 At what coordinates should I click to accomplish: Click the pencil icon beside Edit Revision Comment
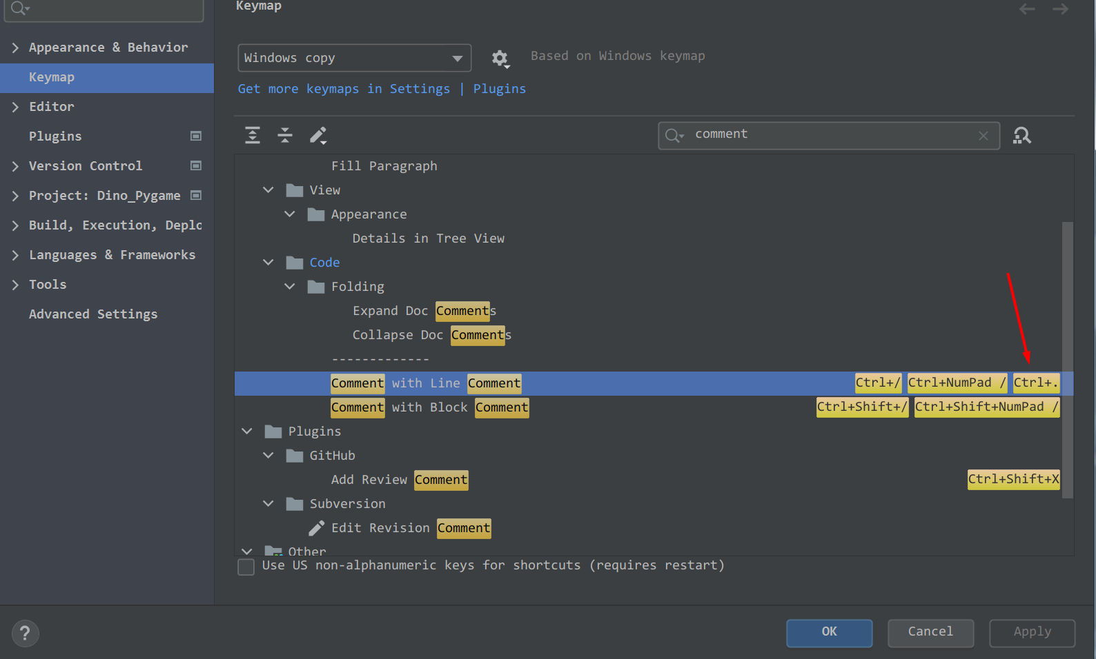click(316, 528)
